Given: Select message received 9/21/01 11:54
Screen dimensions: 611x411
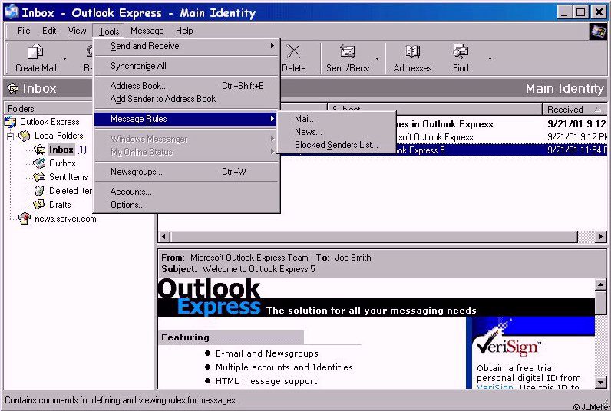Looking at the screenshot, I should tap(500, 150).
